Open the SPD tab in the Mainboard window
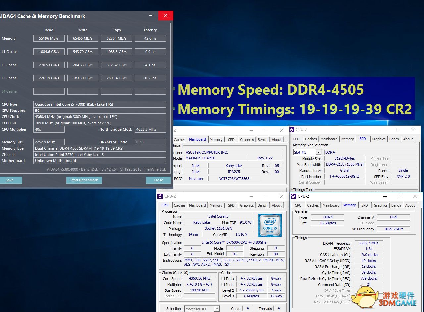 tap(231, 140)
